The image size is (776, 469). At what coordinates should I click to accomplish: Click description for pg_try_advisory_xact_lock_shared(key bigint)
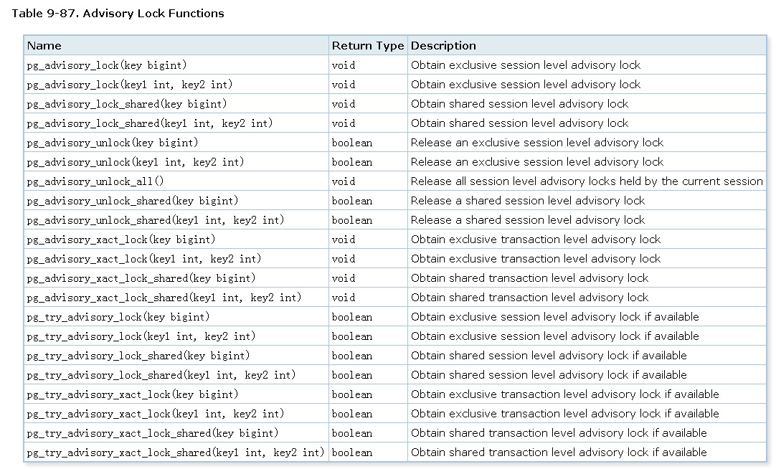pos(559,433)
